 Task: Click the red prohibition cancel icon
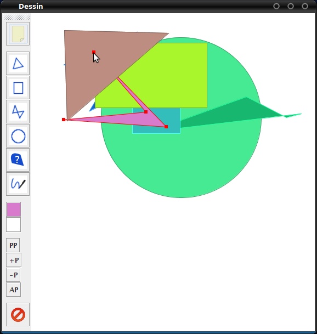[x=18, y=315]
